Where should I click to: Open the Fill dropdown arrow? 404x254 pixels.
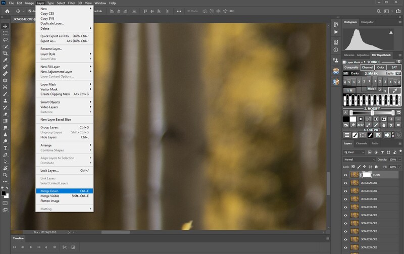click(399, 167)
